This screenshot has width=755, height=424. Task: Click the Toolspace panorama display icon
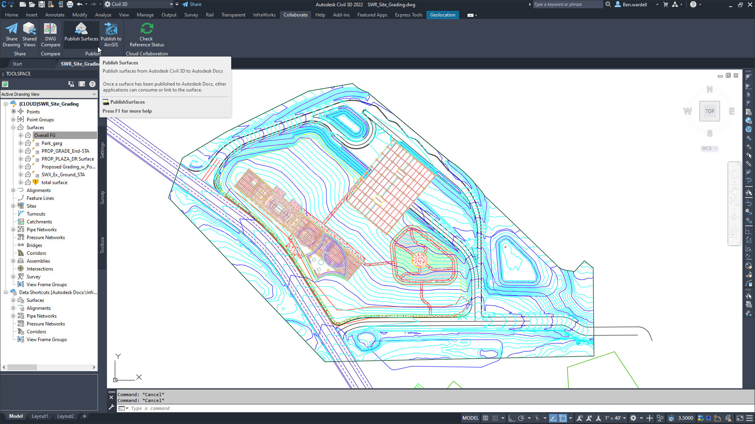tap(82, 84)
